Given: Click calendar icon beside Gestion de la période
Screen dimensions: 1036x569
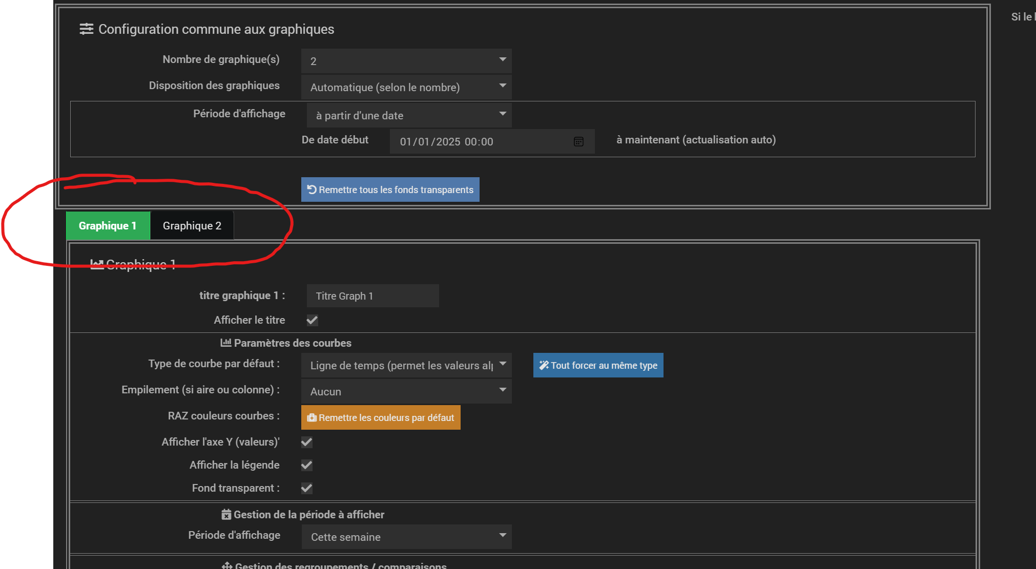Looking at the screenshot, I should pyautogui.click(x=226, y=514).
